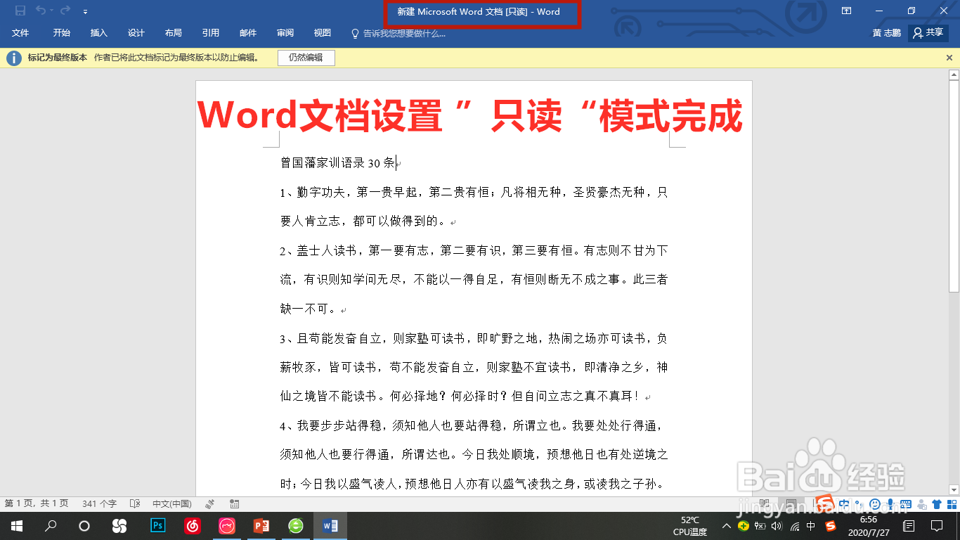The width and height of the screenshot is (960, 540).
Task: Click the marked-as-final status bar icon
Action: (209, 503)
